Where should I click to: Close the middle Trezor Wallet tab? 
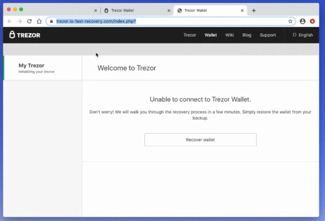tap(169, 11)
